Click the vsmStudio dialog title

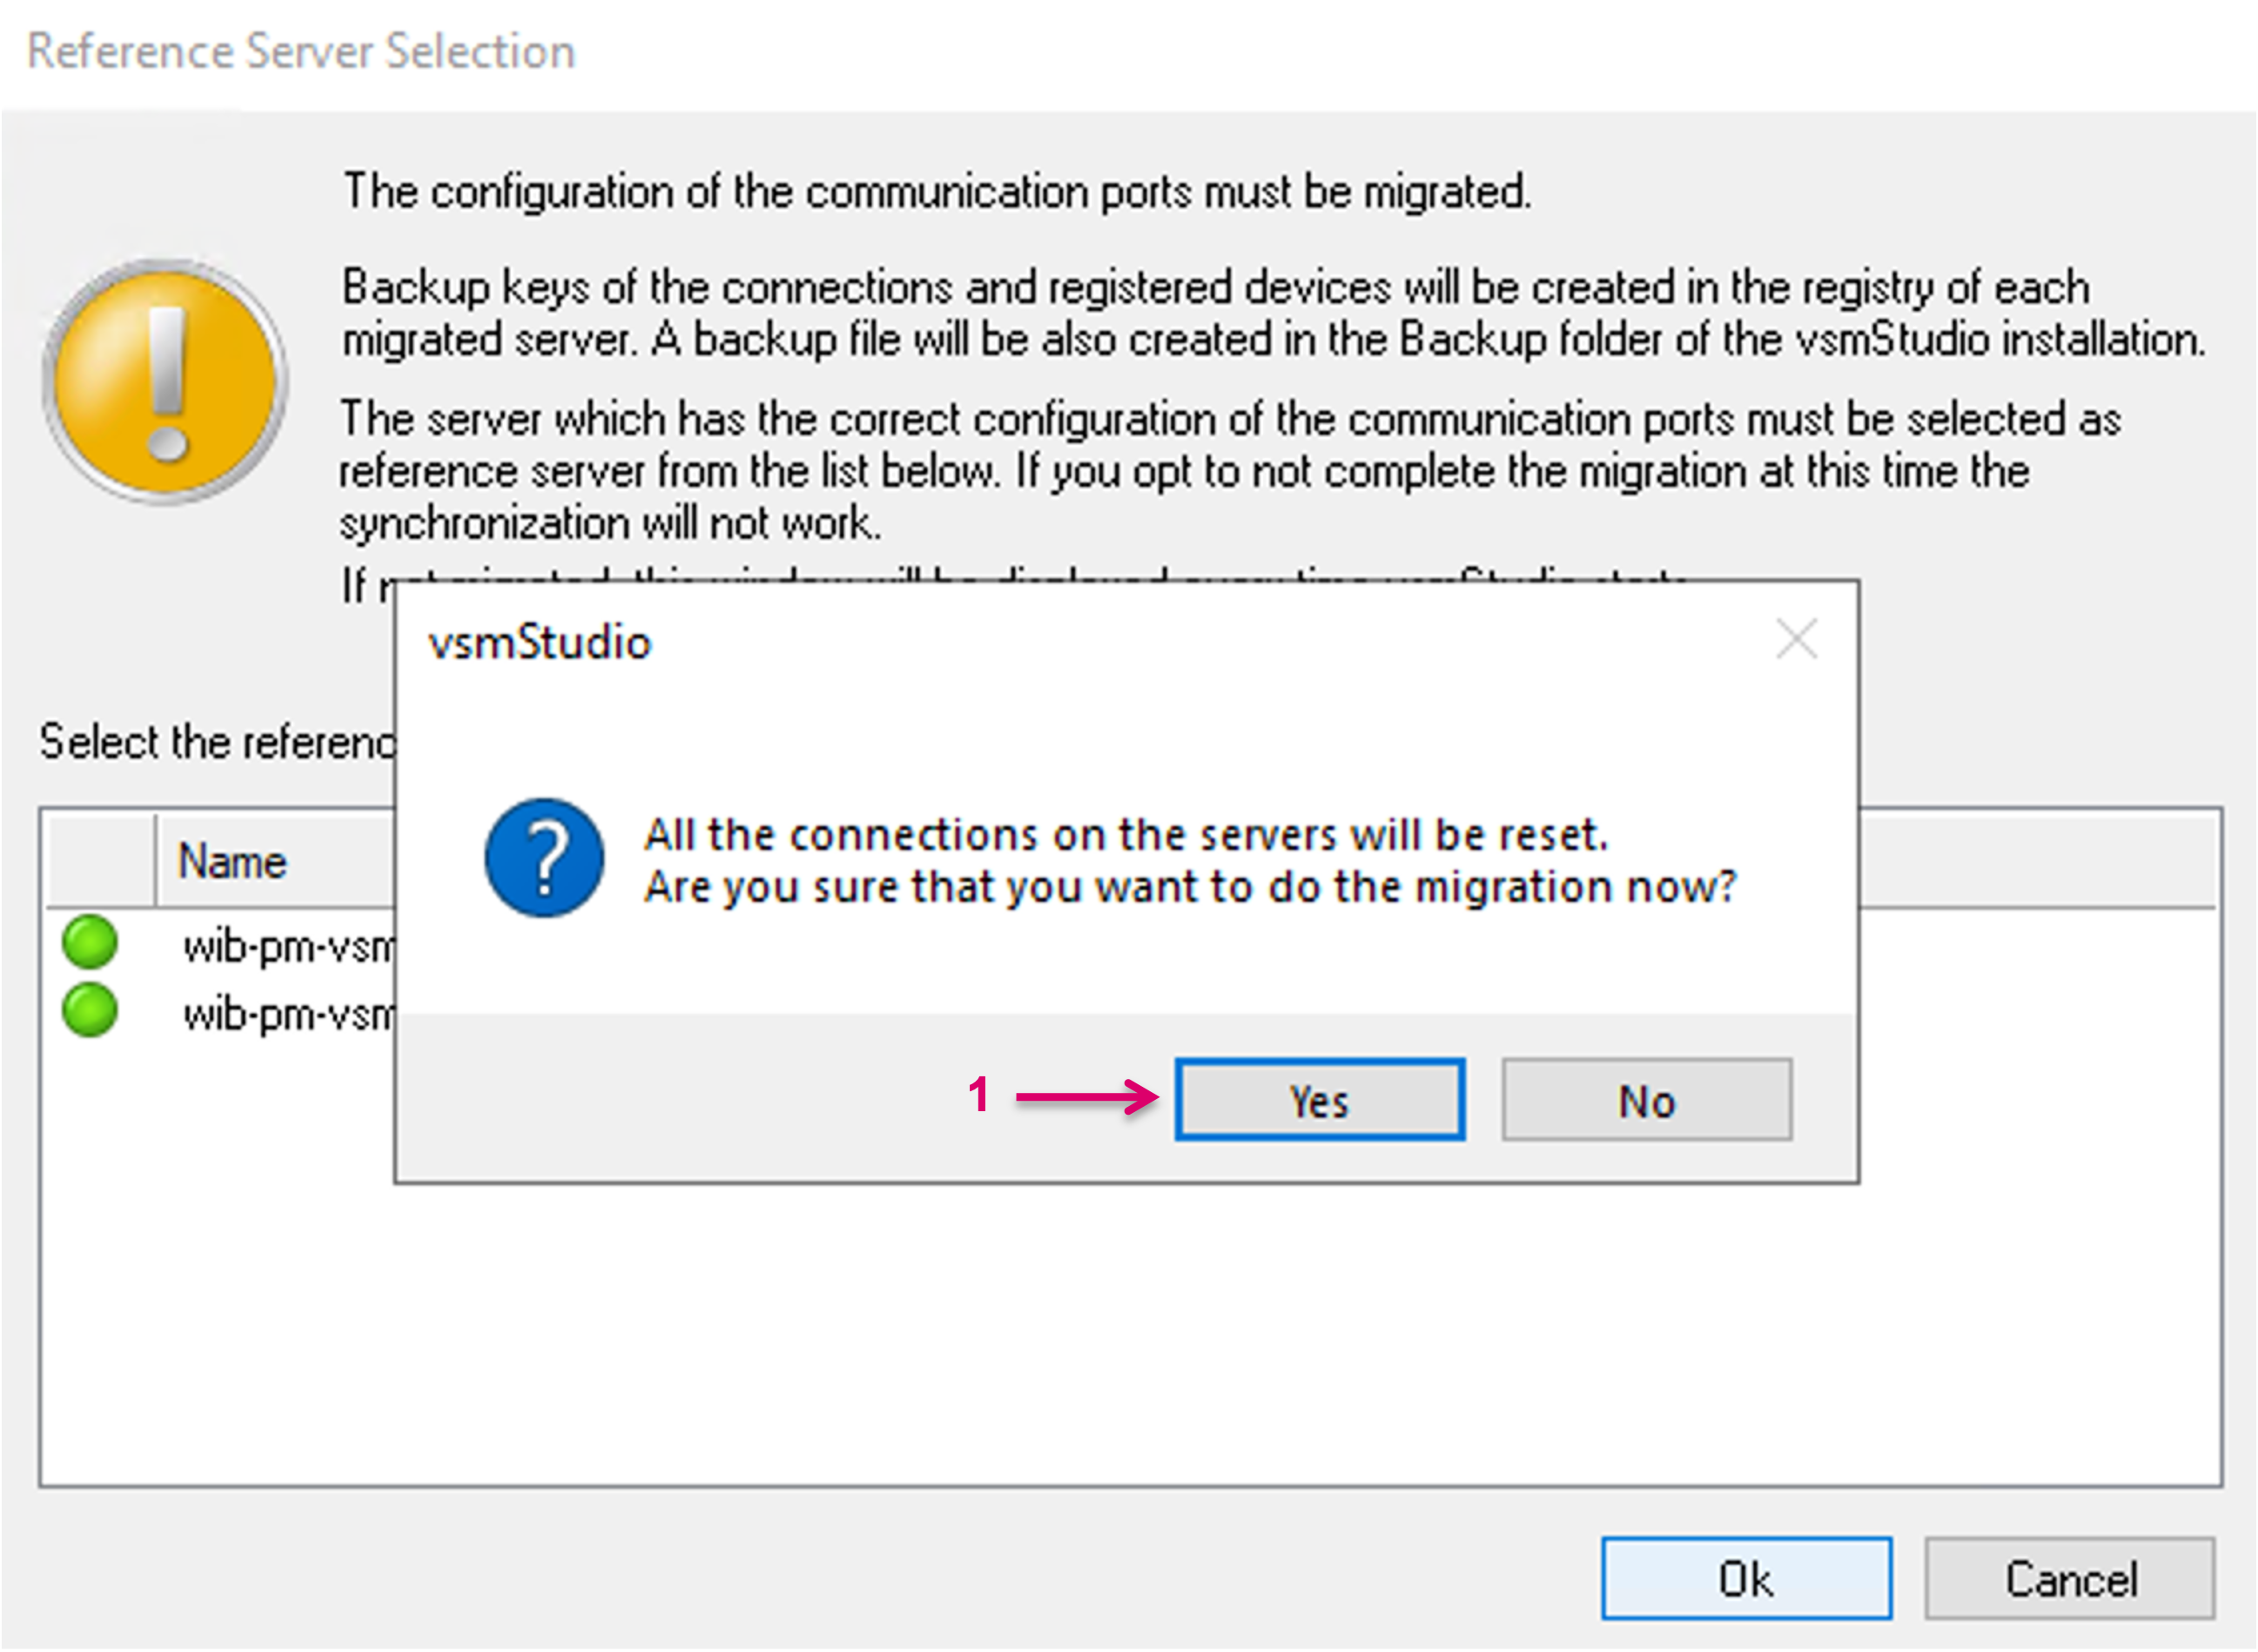(x=540, y=643)
